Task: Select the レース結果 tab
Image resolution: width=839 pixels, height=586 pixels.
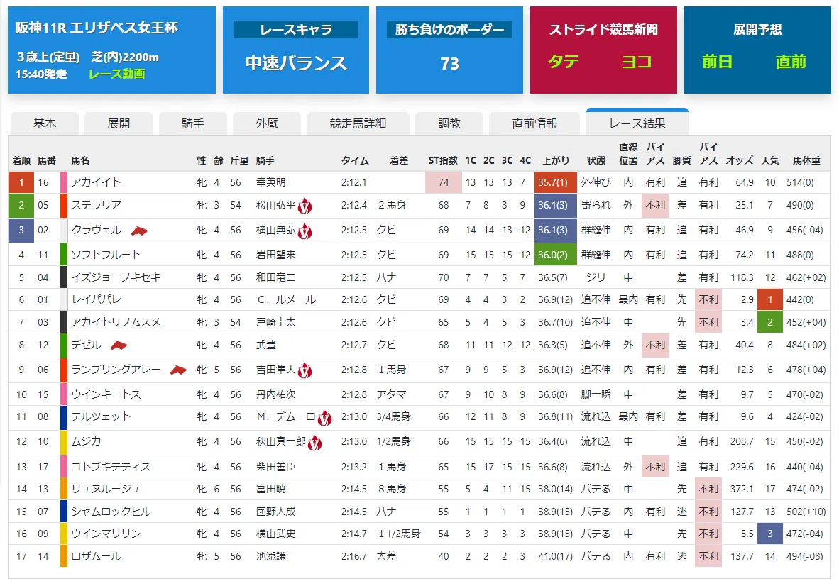Action: (x=637, y=123)
